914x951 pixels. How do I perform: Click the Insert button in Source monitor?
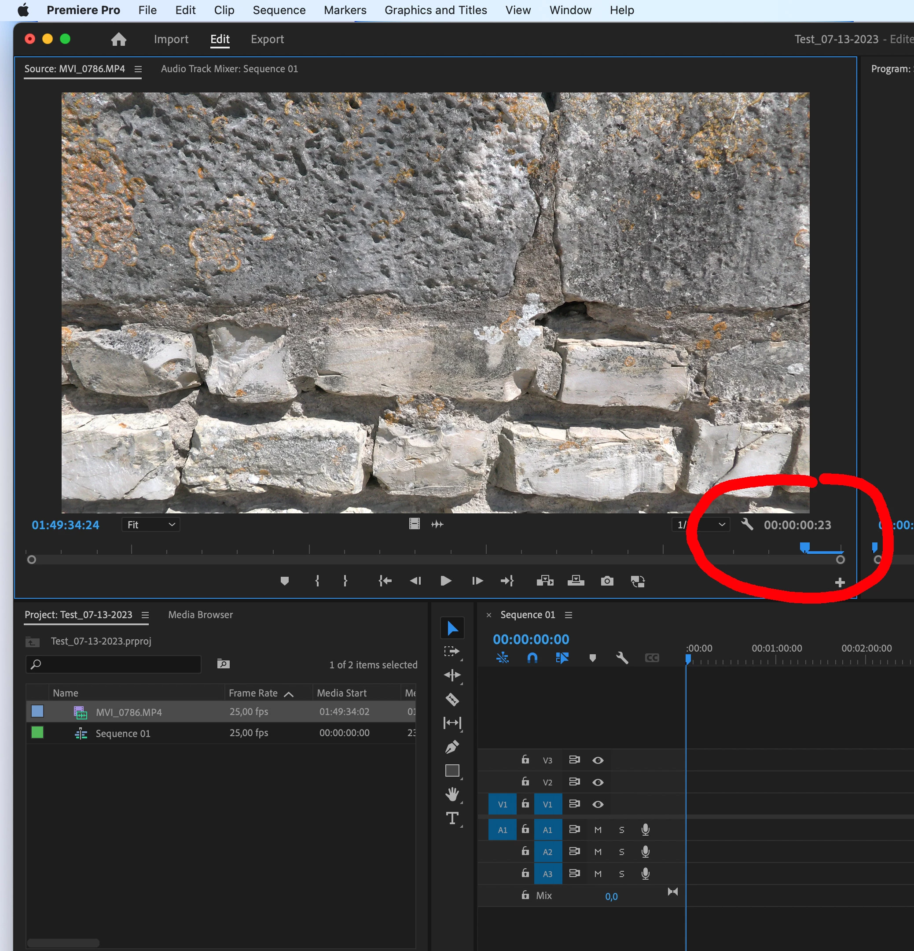pos(544,581)
